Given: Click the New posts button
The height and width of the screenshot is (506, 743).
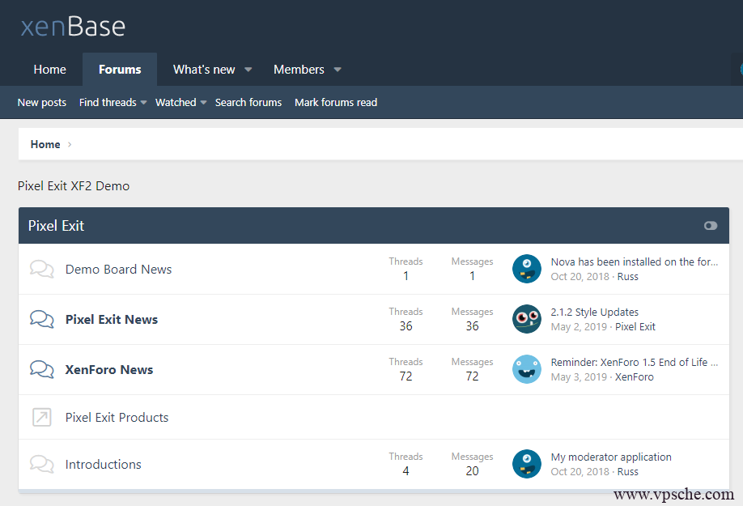Looking at the screenshot, I should (x=41, y=102).
